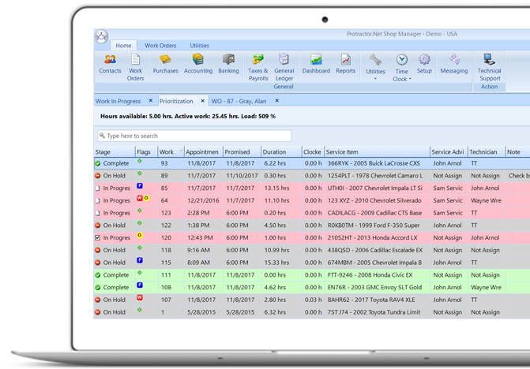Toggle the checkbox for work order 85
This screenshot has height=369, width=530.
point(98,188)
